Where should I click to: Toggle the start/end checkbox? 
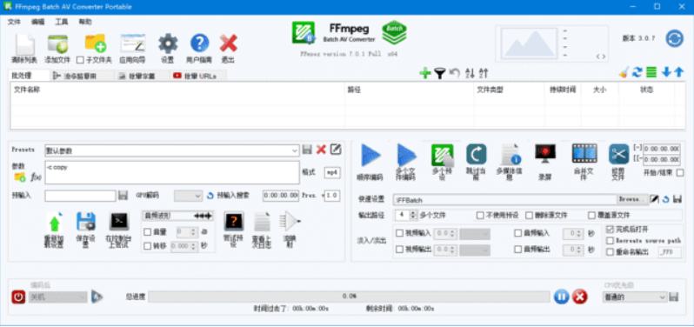click(680, 172)
